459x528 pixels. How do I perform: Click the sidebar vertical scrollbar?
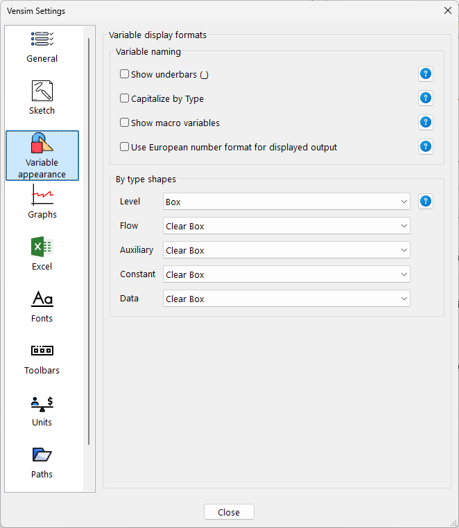(x=88, y=243)
